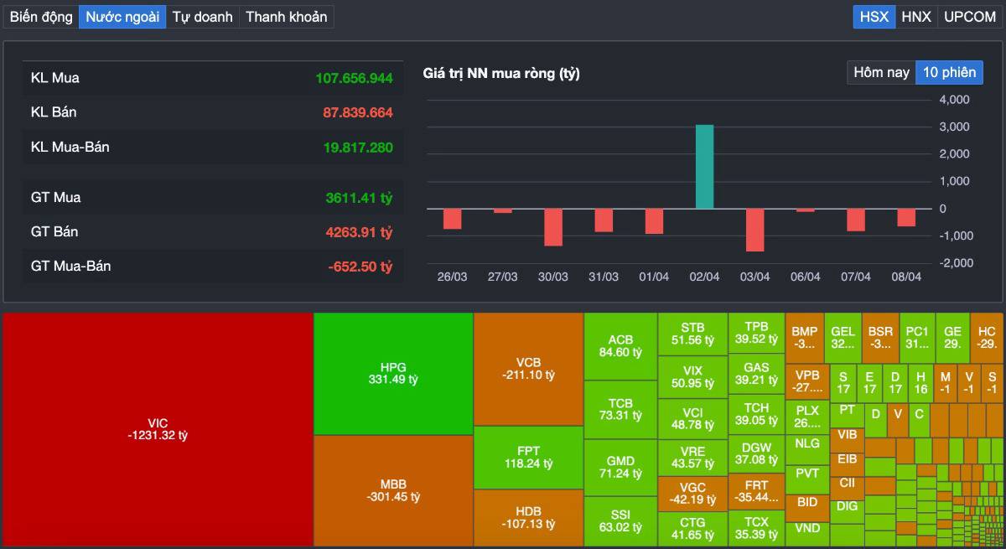Screen dimensions: 1006x549
Task: Click the EIB treemap cell
Action: click(x=848, y=464)
